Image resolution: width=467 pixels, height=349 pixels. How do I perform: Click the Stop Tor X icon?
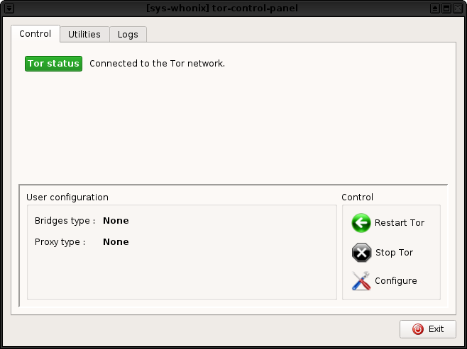point(361,253)
